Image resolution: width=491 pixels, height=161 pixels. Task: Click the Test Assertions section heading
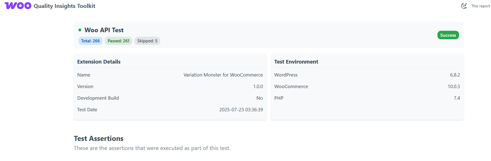point(99,138)
